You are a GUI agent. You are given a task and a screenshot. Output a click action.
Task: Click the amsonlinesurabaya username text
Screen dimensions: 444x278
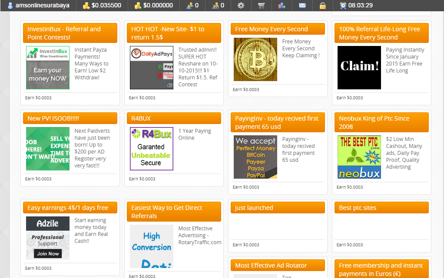43,5
